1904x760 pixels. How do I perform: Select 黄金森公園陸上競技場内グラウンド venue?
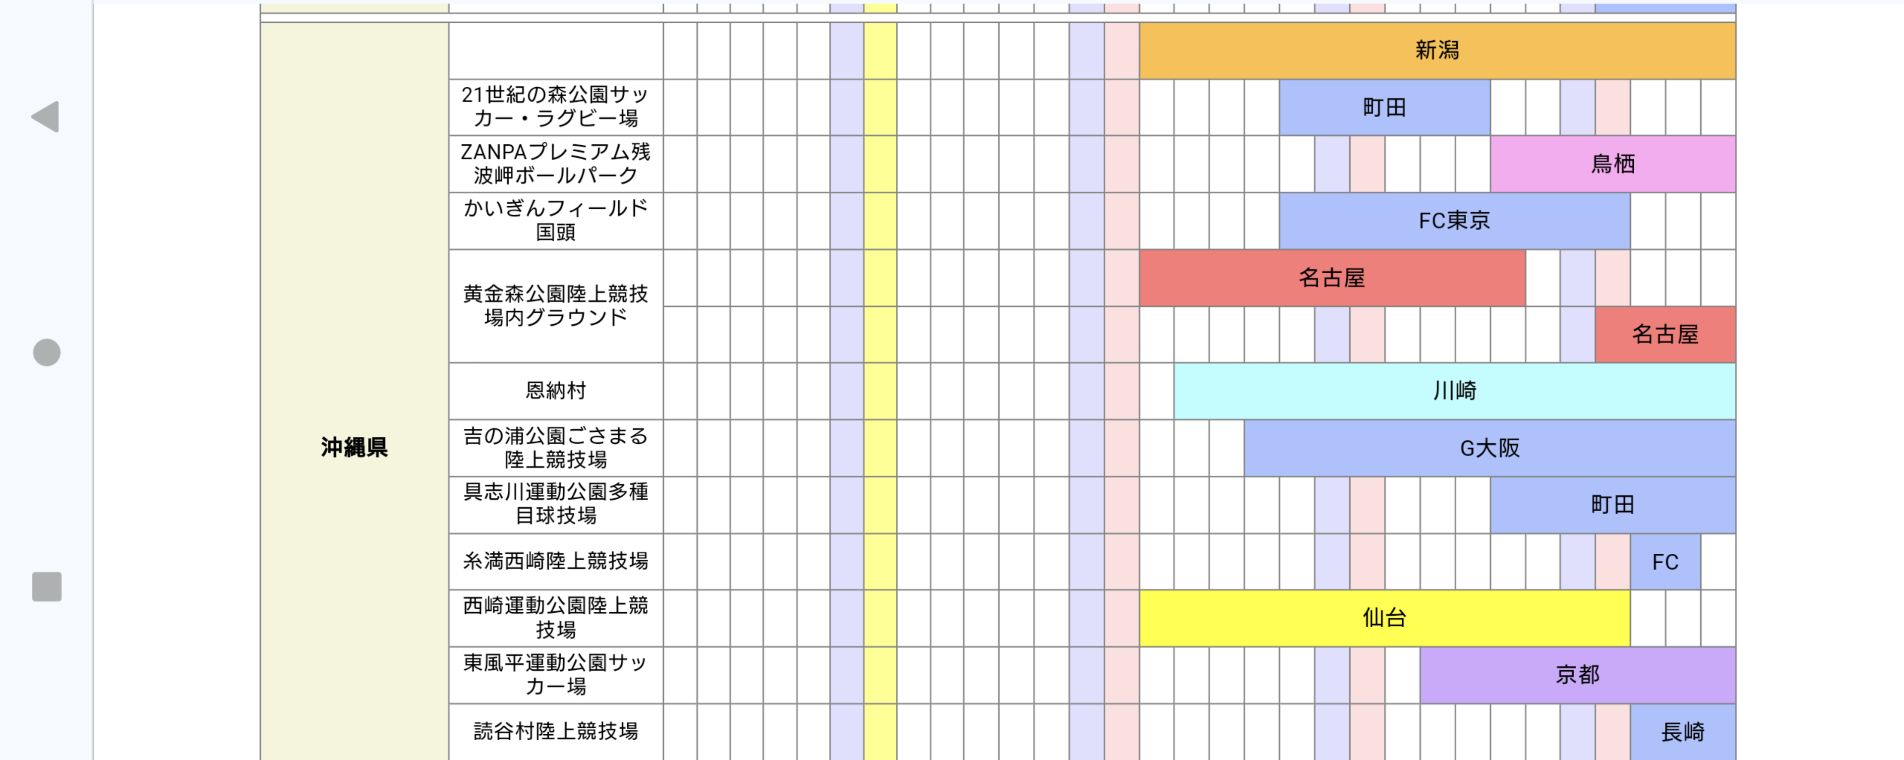[556, 306]
